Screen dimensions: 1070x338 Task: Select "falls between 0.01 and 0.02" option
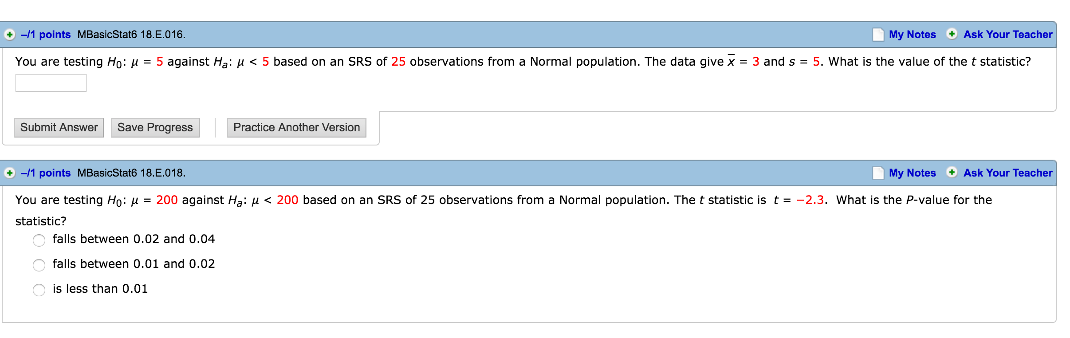click(x=39, y=265)
